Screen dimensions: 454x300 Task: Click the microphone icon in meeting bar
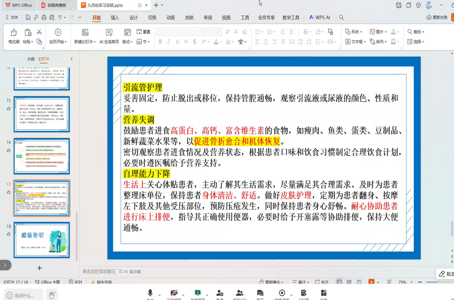(x=150, y=293)
